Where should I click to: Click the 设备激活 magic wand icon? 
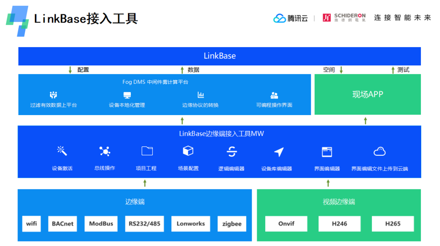point(62,151)
